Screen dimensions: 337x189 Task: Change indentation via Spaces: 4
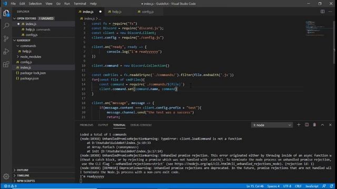(x=273, y=186)
